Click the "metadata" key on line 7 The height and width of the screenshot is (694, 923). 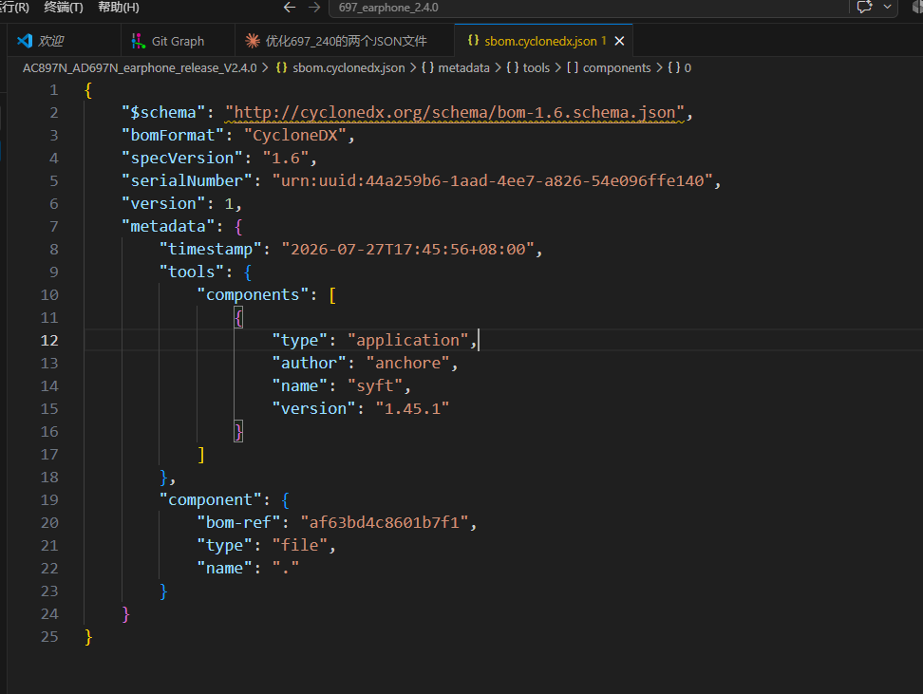[x=168, y=227]
